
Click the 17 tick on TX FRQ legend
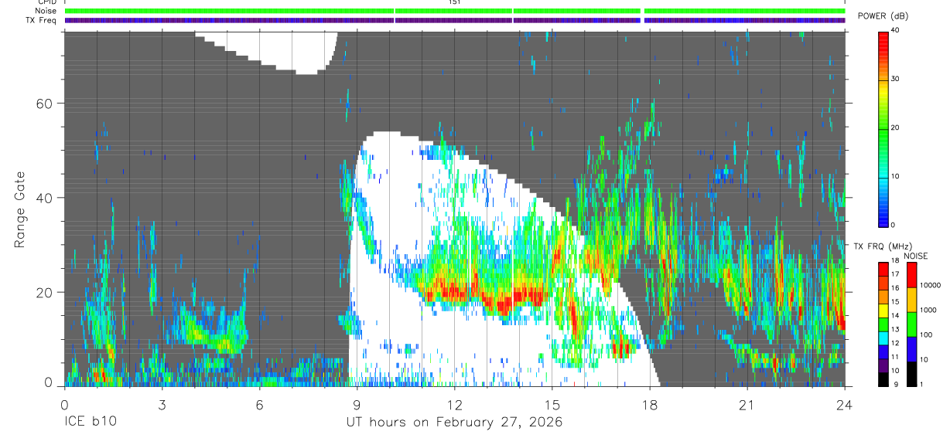(x=897, y=274)
